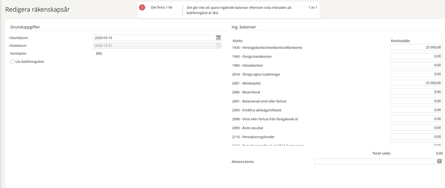Edit the balance for account 2098

pyautogui.click(x=416, y=119)
